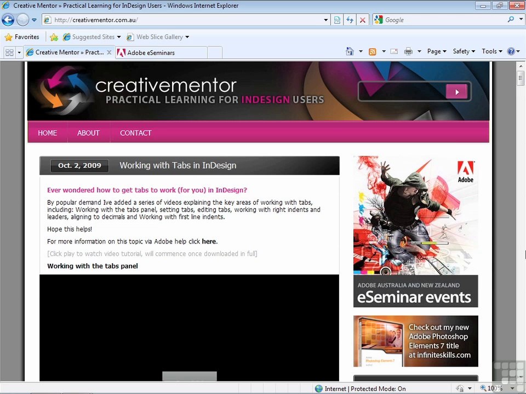Click the RSS Feeds icon
The height and width of the screenshot is (394, 526).
click(x=373, y=51)
